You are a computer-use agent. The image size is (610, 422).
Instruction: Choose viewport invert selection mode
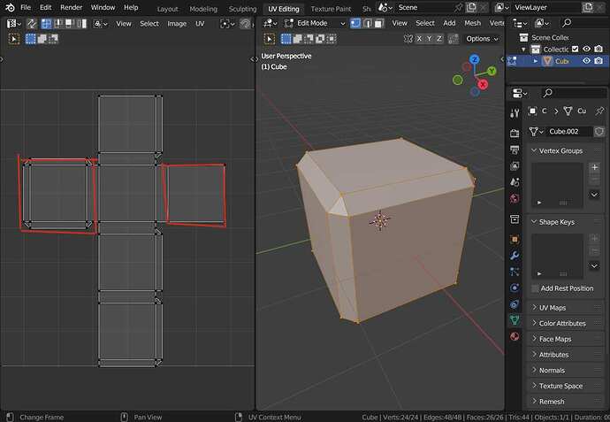(x=320, y=39)
